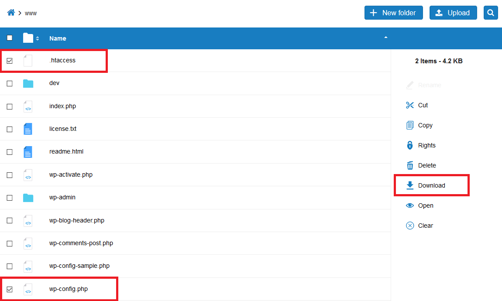Click the New folder button

[393, 13]
